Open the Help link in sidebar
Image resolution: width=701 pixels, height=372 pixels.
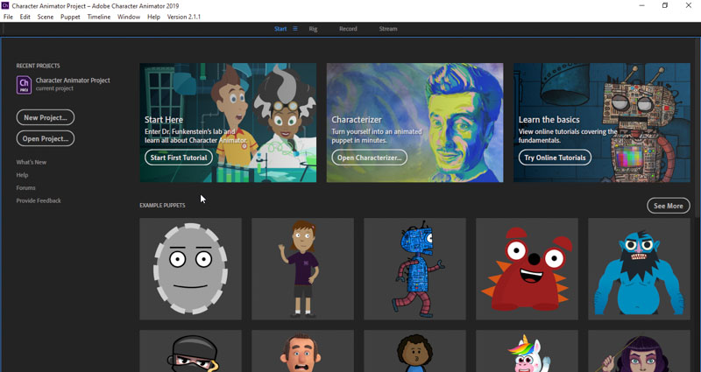click(x=23, y=175)
